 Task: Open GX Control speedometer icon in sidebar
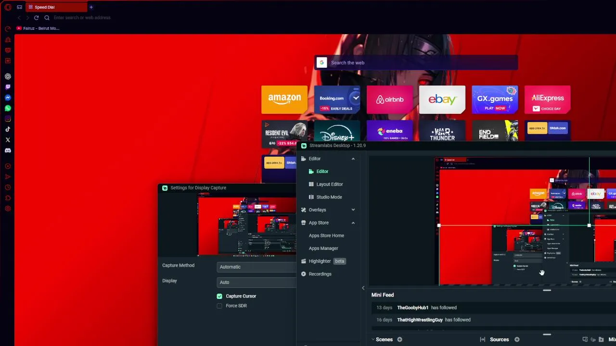(x=8, y=29)
